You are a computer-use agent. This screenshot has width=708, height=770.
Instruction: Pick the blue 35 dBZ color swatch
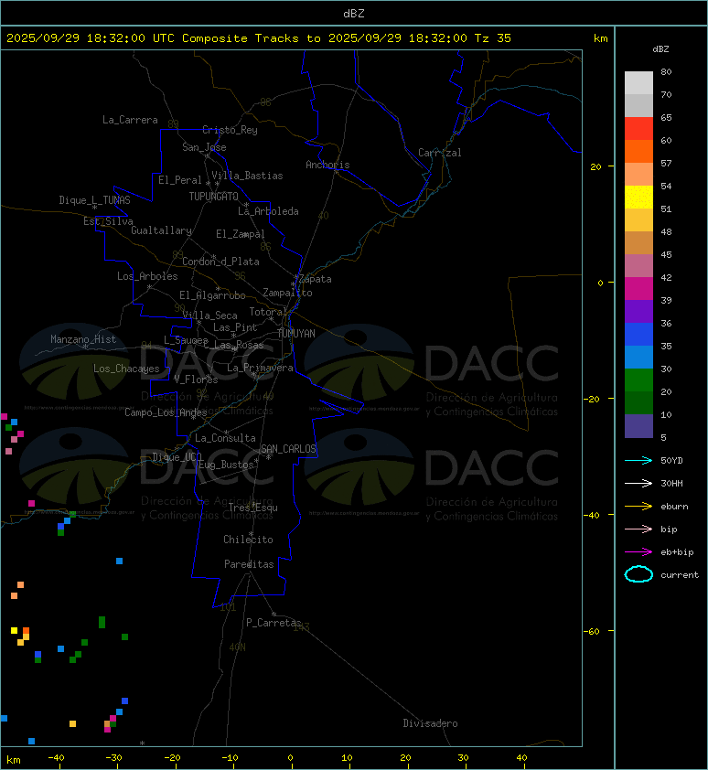[x=638, y=335]
